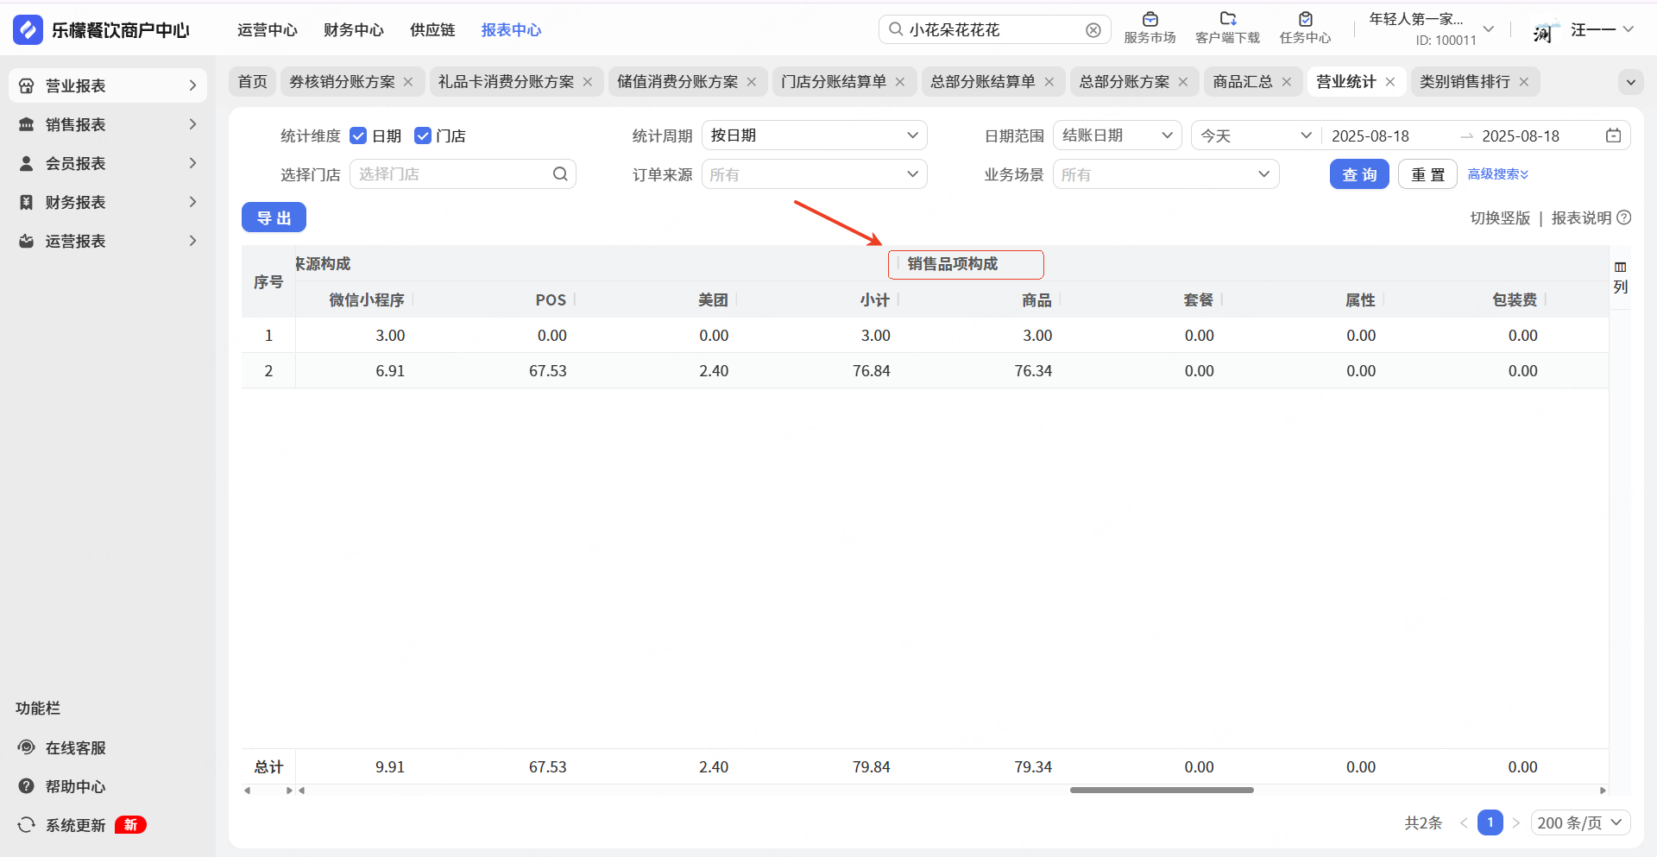
Task: Click the 报表说明 help question-mark icon
Action: tap(1624, 217)
